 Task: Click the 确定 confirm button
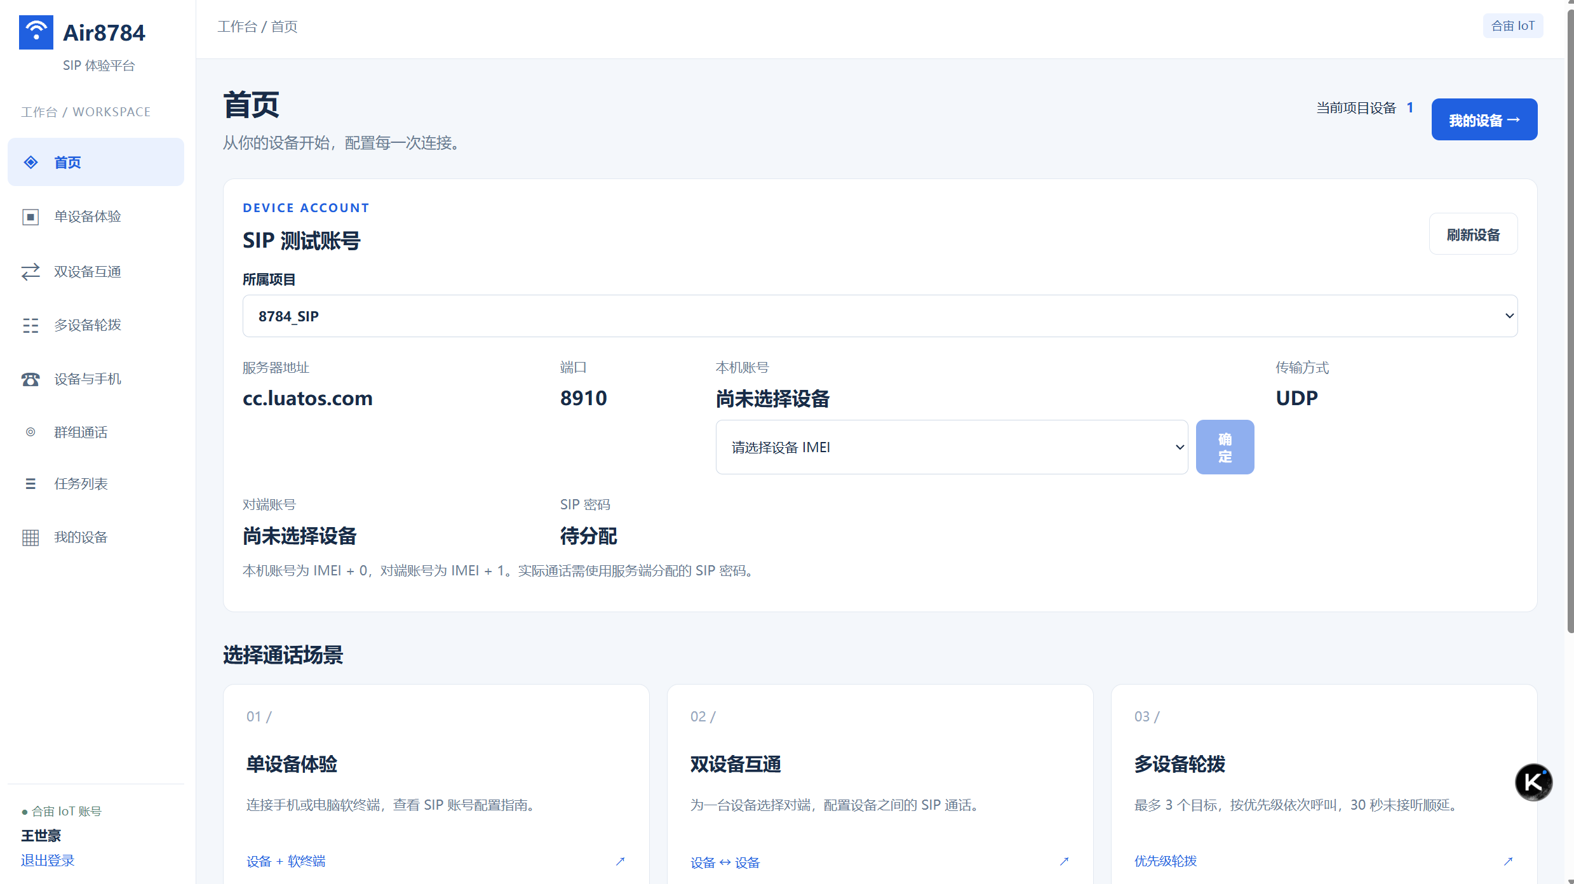pyautogui.click(x=1225, y=447)
